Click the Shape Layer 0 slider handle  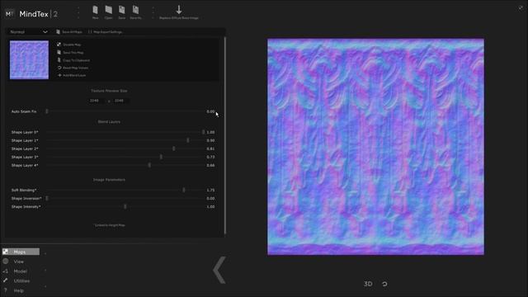[x=204, y=132]
